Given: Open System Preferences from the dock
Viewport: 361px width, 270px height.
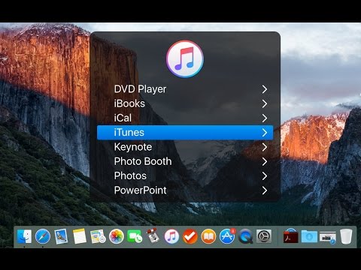Looking at the screenshot, I should (264, 236).
